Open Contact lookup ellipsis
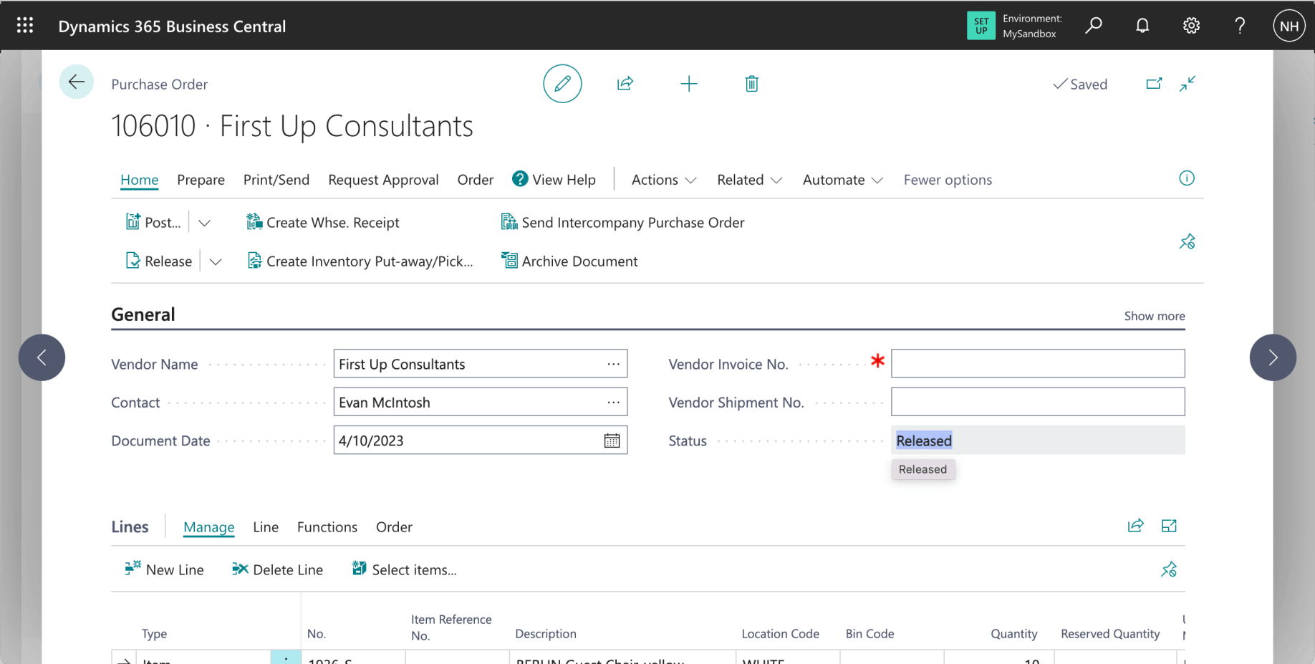 (614, 403)
